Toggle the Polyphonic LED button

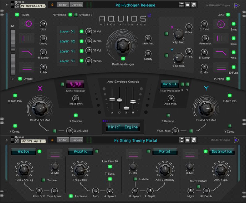pyautogui.click(x=70, y=15)
